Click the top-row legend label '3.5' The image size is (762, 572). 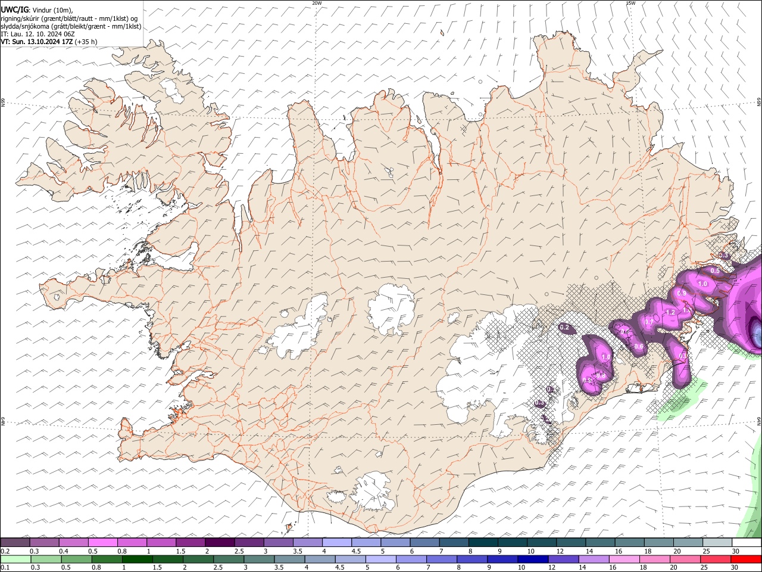298,551
